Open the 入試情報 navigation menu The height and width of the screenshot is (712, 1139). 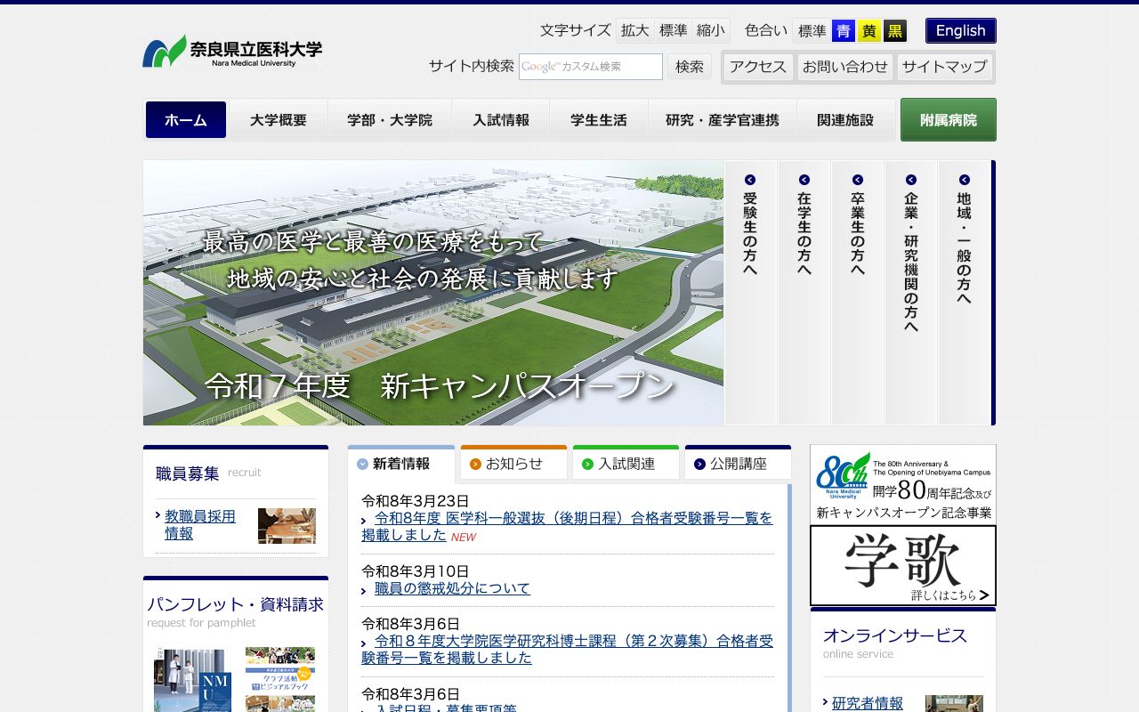pyautogui.click(x=501, y=119)
